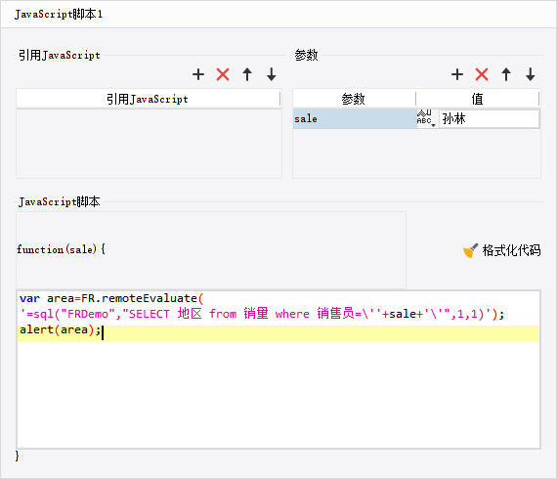Add a new parameter row
This screenshot has height=479, width=557.
457,74
